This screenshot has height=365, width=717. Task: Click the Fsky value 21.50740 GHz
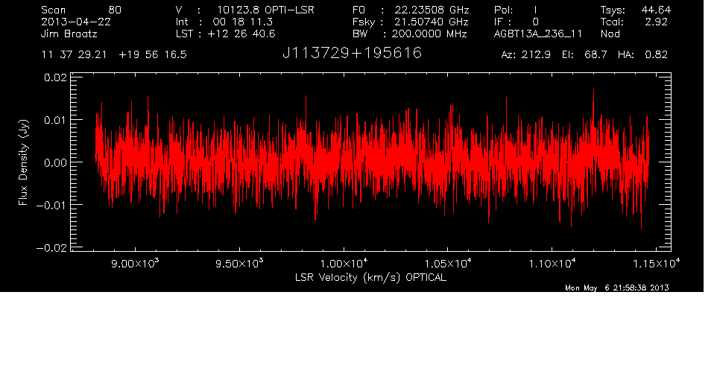click(x=430, y=22)
